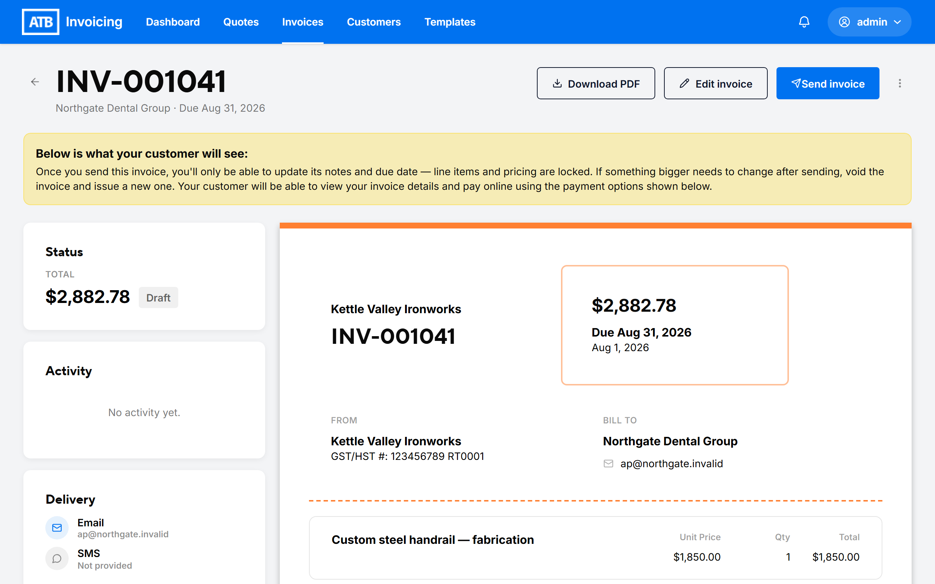935x584 pixels.
Task: Click 'Custom steel handrail — fabrication' line item
Action: point(433,539)
